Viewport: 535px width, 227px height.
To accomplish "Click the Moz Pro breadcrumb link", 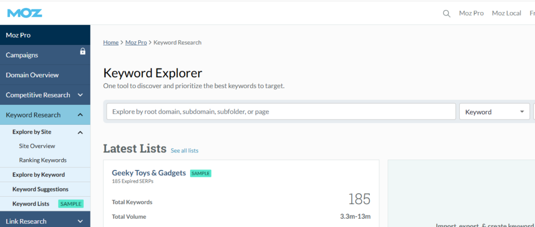I will (136, 43).
